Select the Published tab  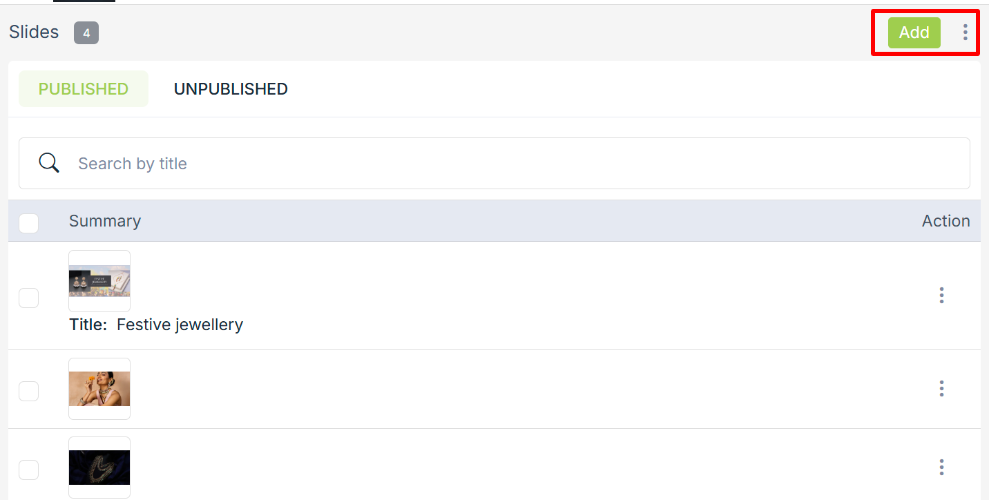84,89
